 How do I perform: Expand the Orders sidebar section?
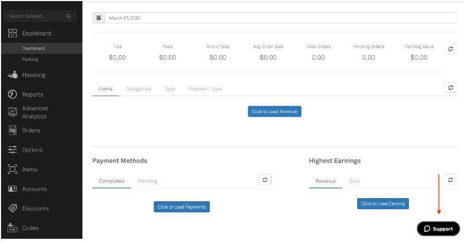coord(31,130)
